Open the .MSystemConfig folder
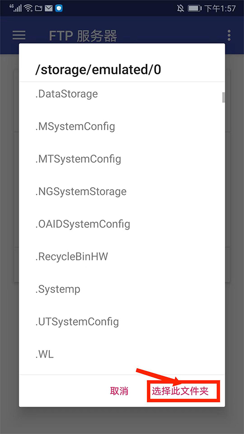 tap(121, 127)
